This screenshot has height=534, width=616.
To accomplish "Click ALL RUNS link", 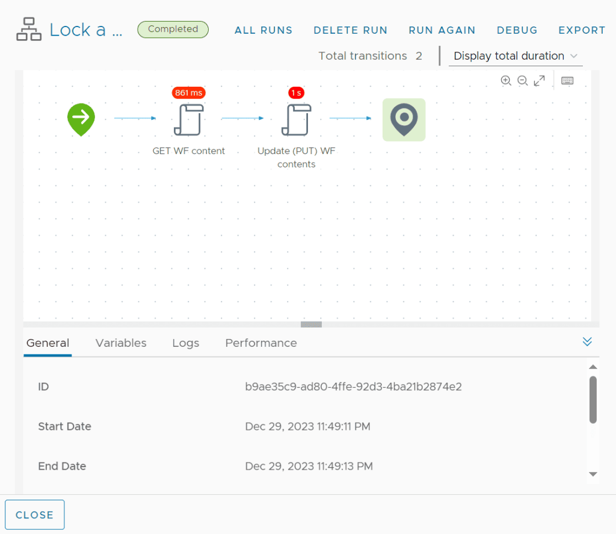I will (263, 30).
